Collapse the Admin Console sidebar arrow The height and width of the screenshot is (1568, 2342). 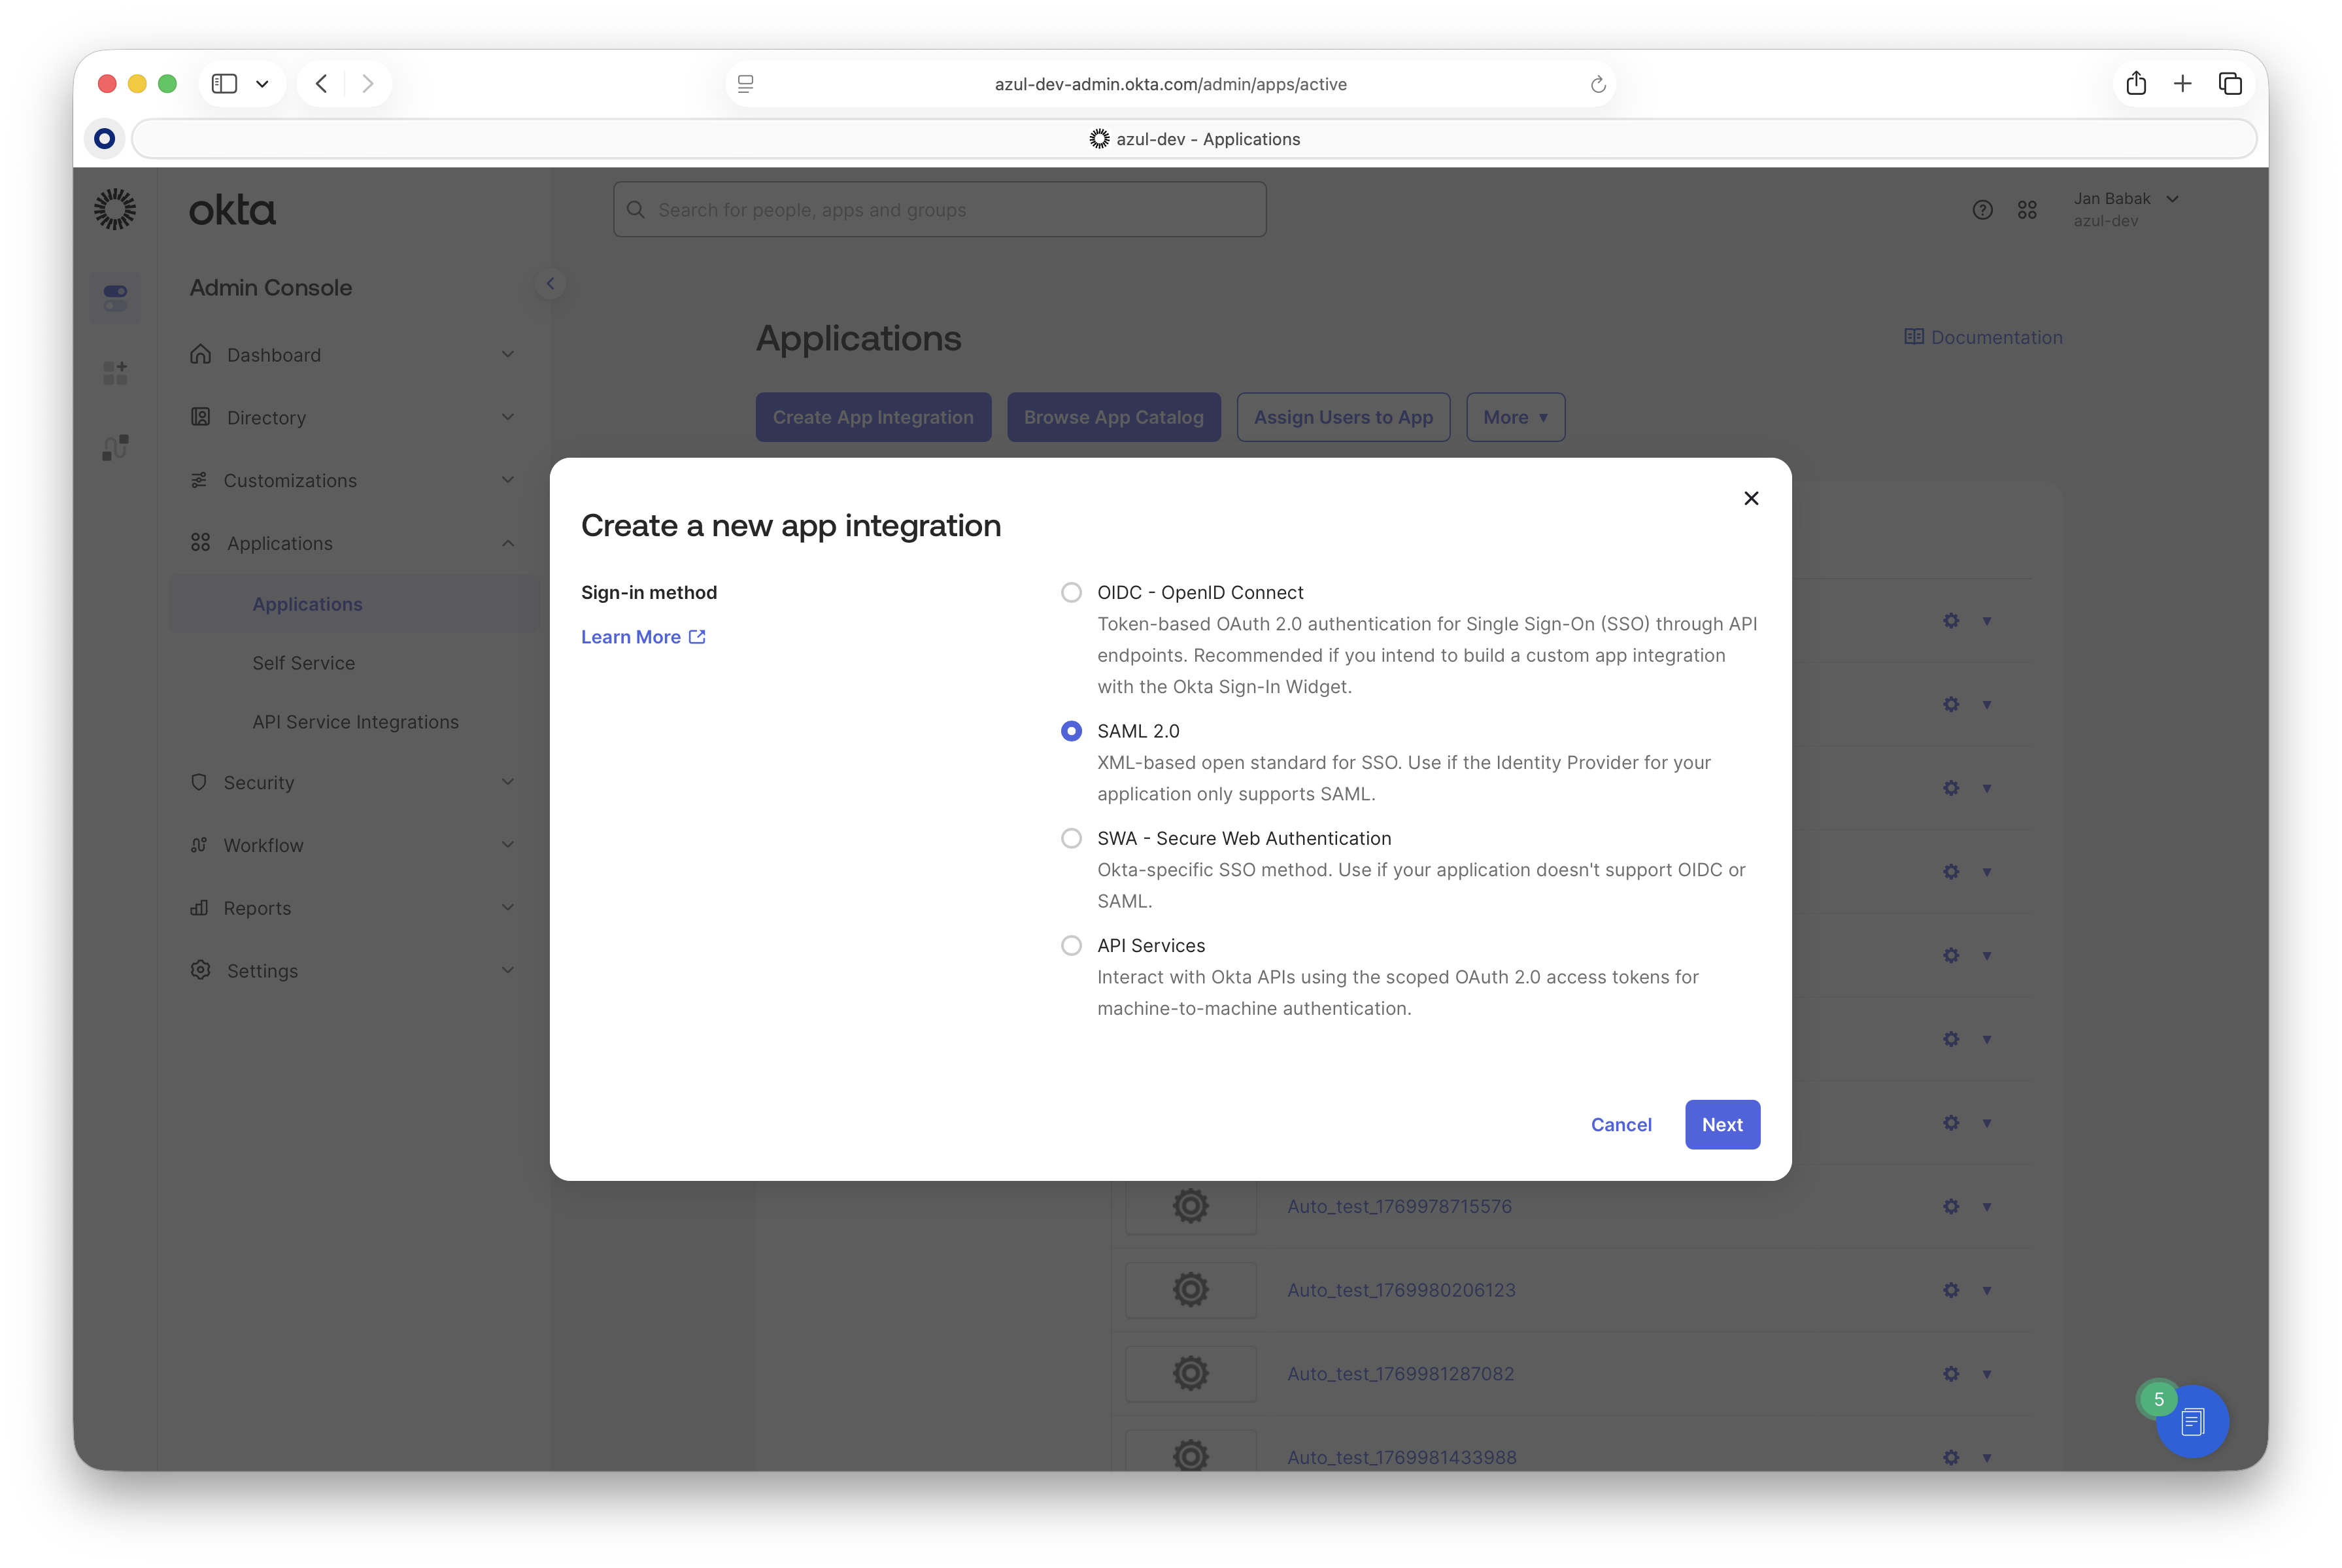[550, 284]
